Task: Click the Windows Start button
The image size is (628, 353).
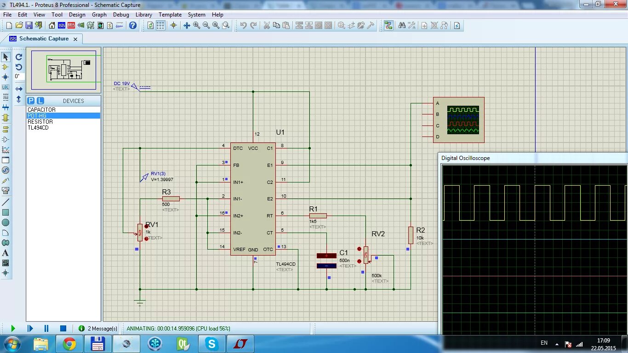Action: coord(11,343)
